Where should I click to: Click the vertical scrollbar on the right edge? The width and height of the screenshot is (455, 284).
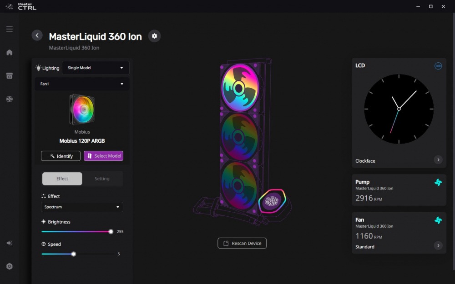454,142
